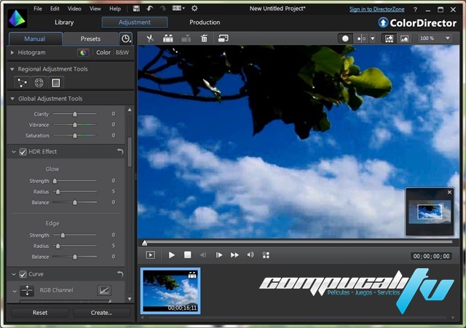Image resolution: width=466 pixels, height=328 pixels.
Task: Click the Create... button
Action: tap(101, 313)
